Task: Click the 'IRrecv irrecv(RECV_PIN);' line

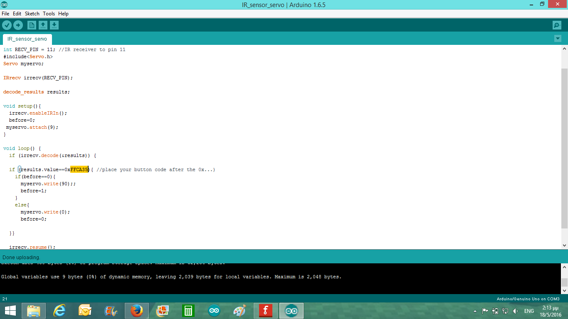Action: 38,78
